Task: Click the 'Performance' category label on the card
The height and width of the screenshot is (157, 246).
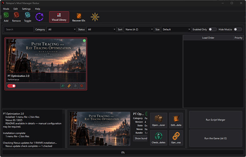Action: coord(13,79)
